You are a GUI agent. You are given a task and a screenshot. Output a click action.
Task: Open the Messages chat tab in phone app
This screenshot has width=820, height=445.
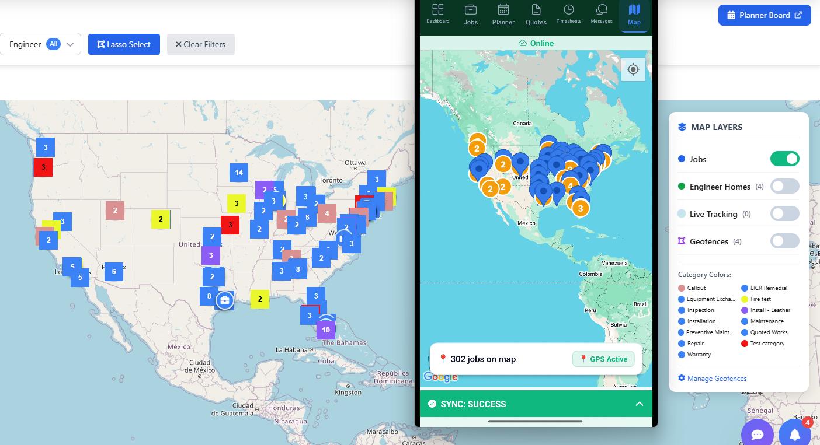[x=602, y=14]
